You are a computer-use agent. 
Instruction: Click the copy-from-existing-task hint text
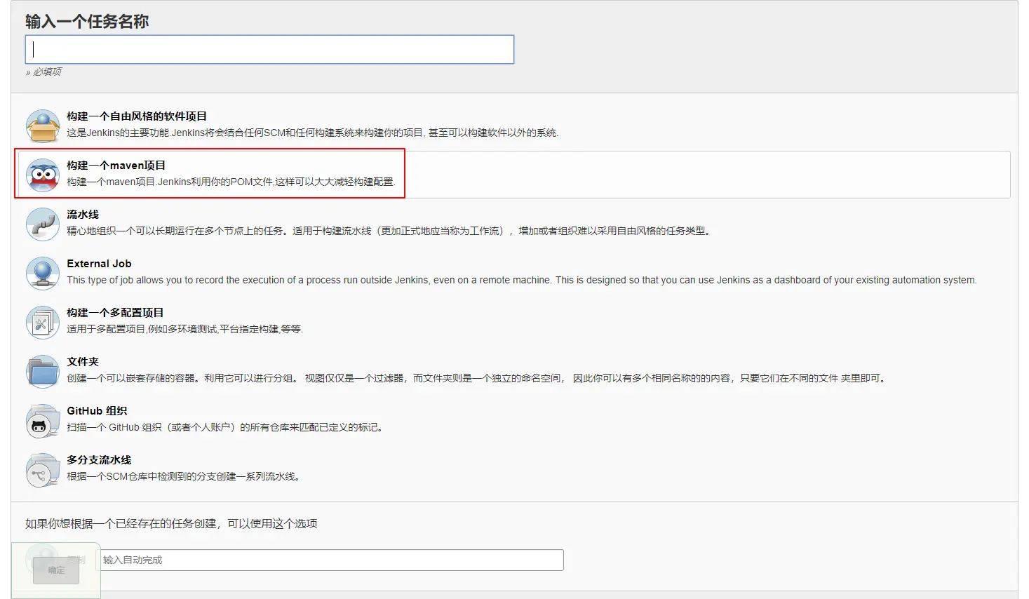tap(171, 523)
